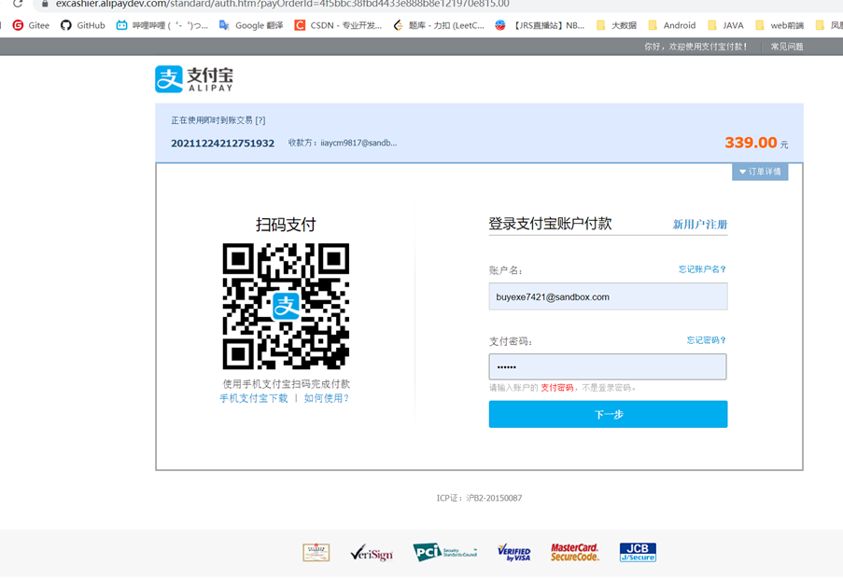Click the order number 2021224212751932
The width and height of the screenshot is (843, 579).
[x=222, y=144]
